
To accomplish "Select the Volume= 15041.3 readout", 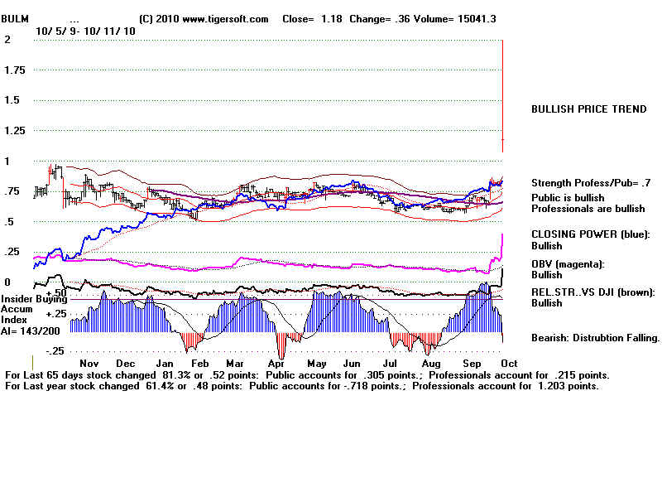I will [455, 19].
